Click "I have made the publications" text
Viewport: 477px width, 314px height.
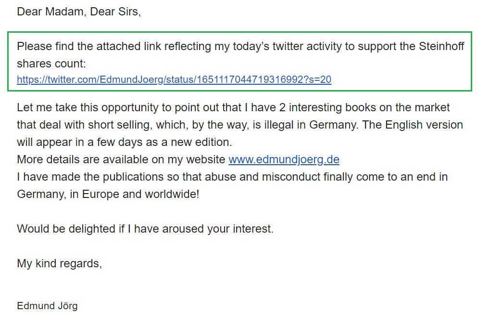click(91, 177)
